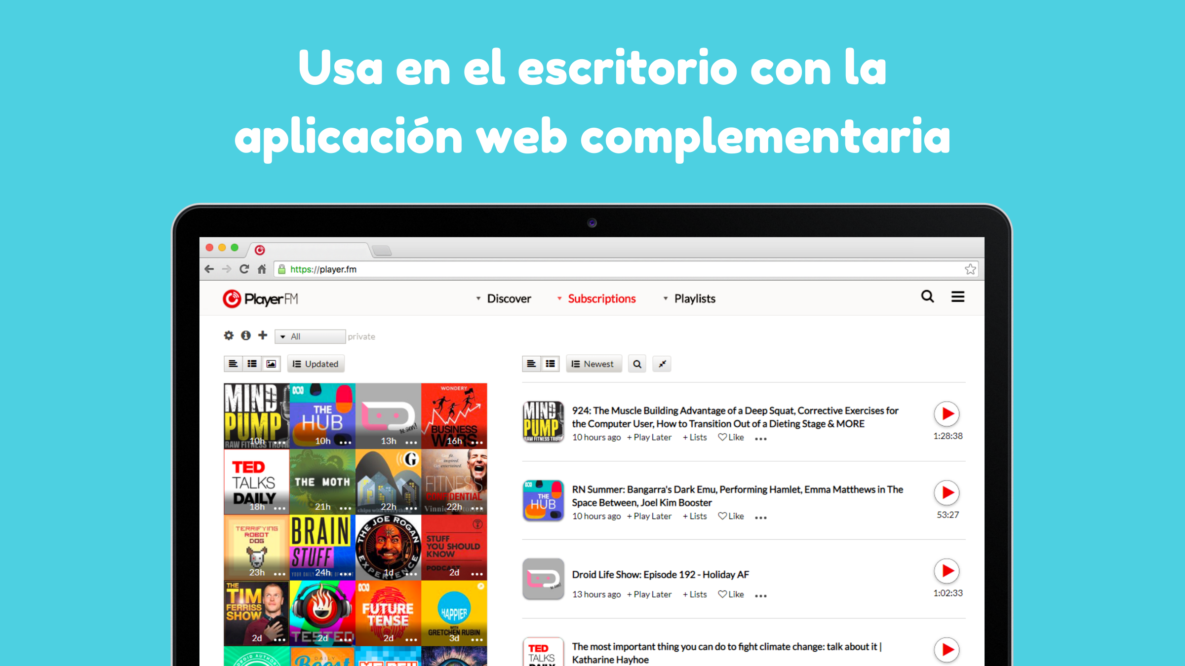This screenshot has height=666, width=1185.
Task: Open the Updated sort dropdown
Action: coord(316,364)
